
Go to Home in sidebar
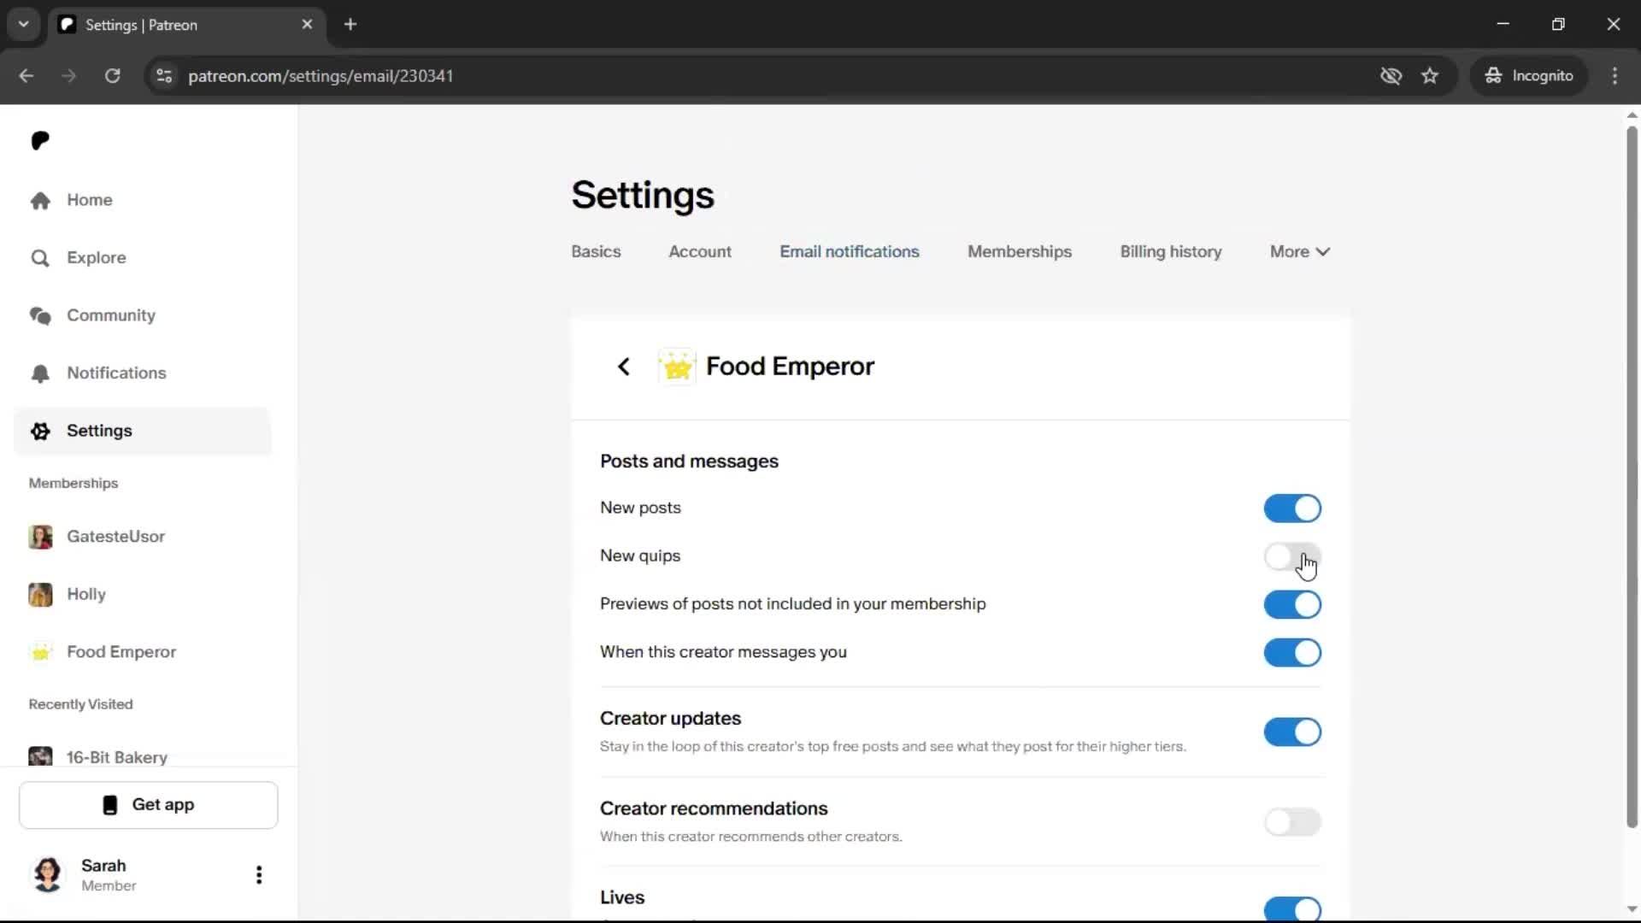[x=143, y=200]
